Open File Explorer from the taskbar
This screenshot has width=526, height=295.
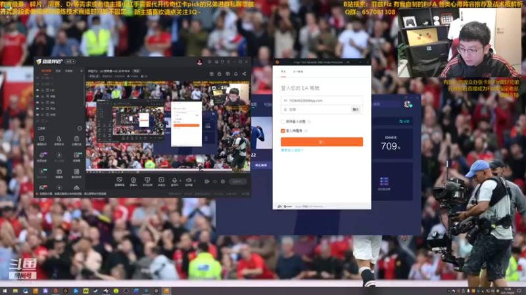[x=15, y=291]
